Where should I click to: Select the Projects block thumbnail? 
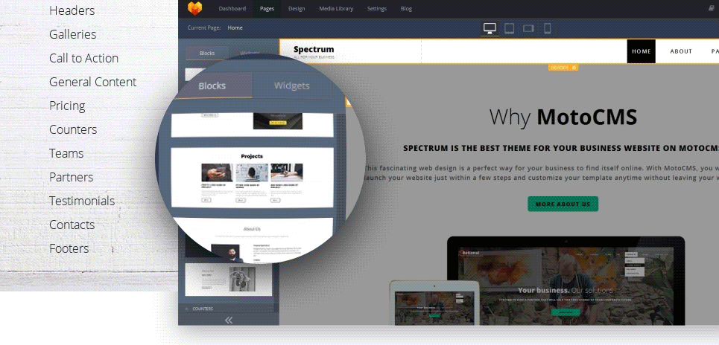tap(252, 178)
